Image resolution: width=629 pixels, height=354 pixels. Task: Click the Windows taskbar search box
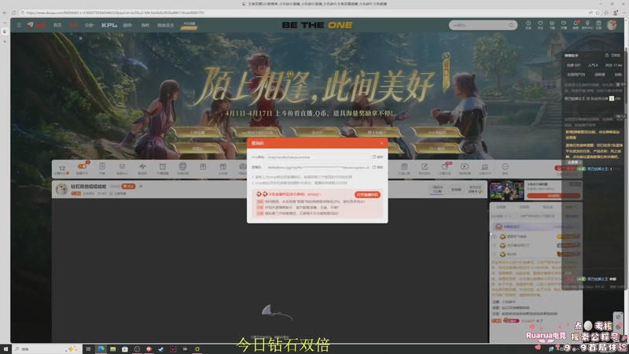[47, 348]
